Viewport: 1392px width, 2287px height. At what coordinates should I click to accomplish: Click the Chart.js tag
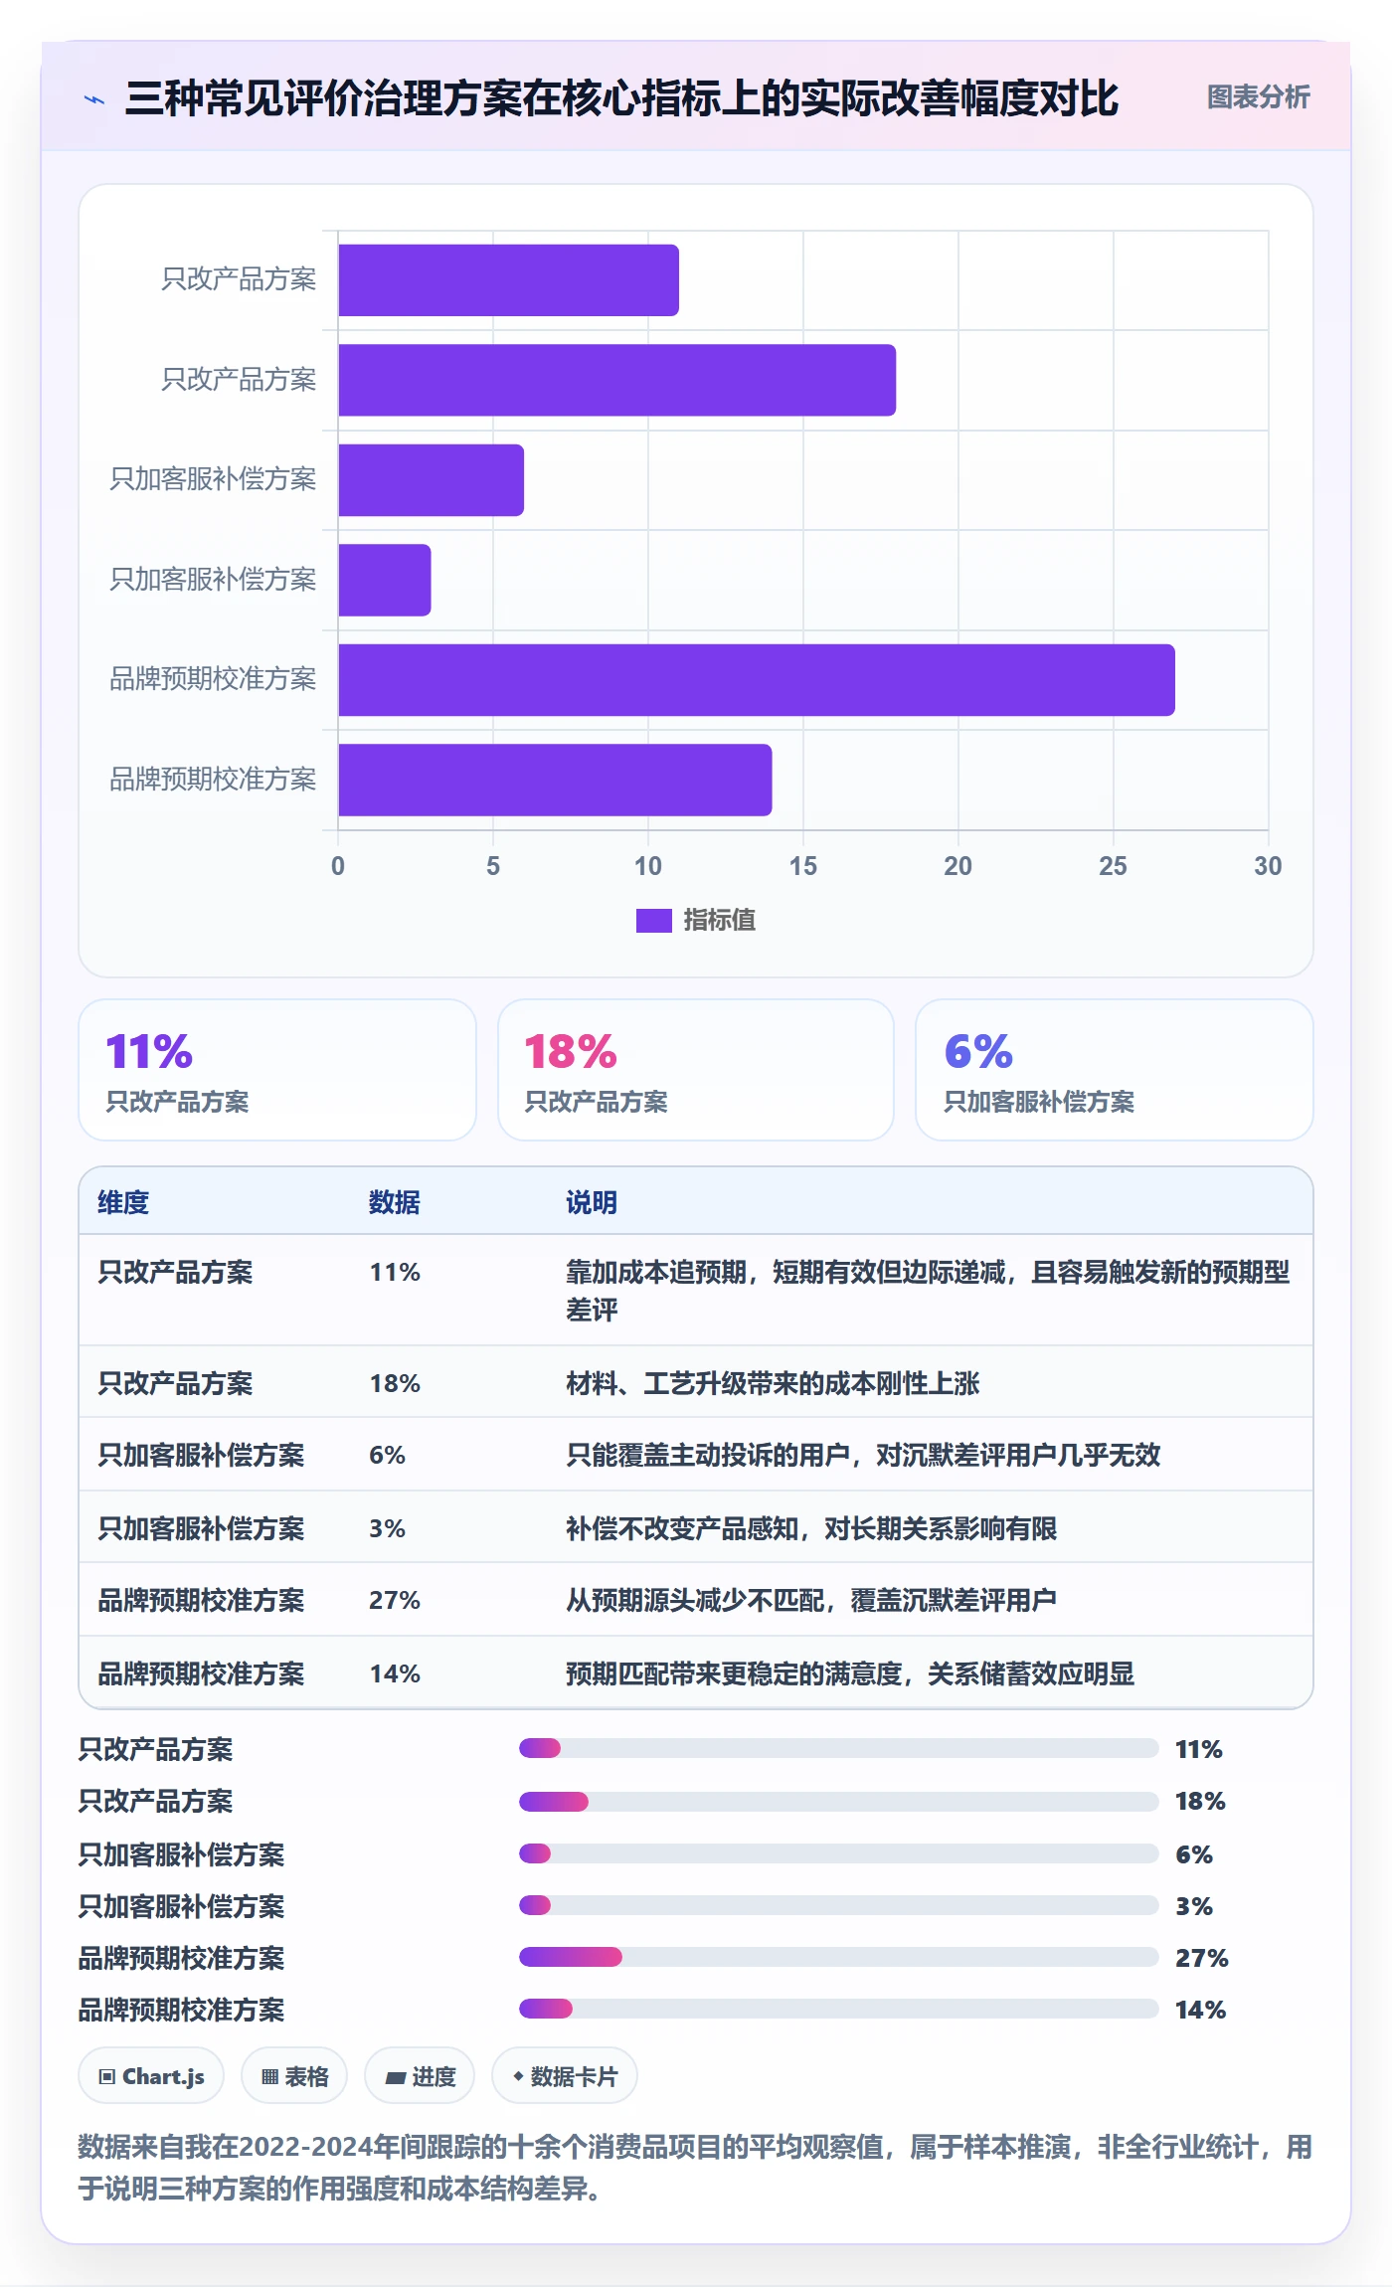click(151, 2076)
